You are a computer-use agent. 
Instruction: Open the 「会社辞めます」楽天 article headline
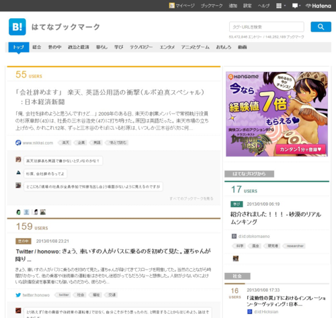[110, 97]
